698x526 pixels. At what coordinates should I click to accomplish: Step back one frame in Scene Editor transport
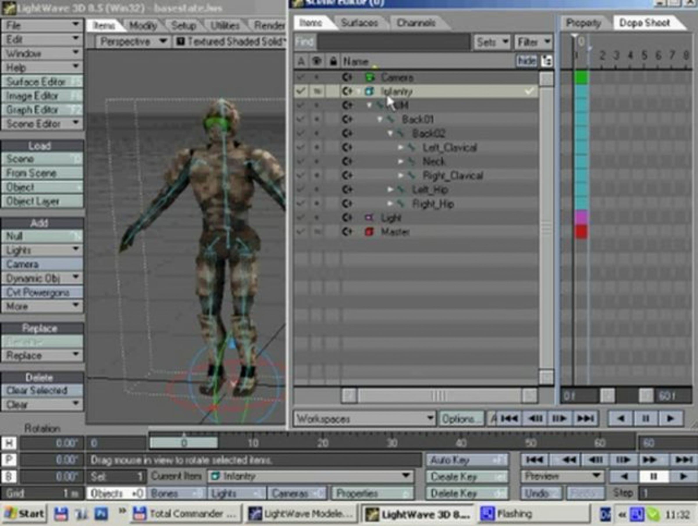coord(535,419)
